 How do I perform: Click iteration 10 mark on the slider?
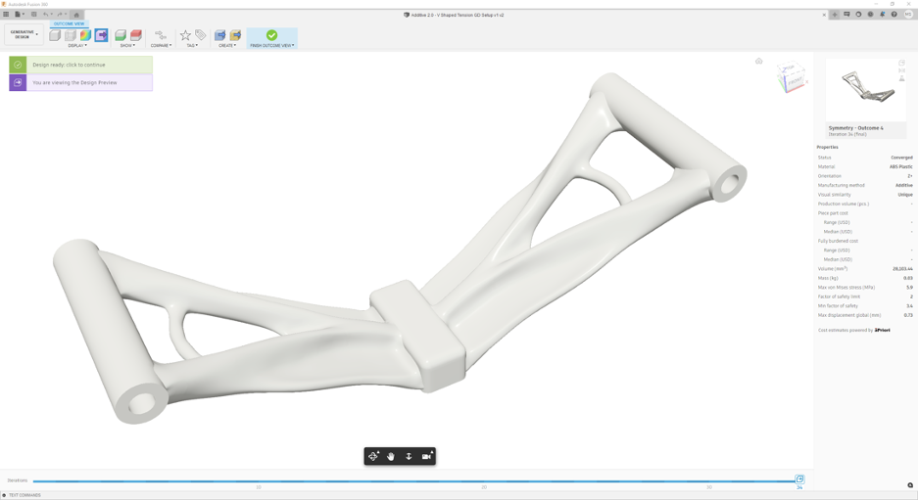(259, 487)
